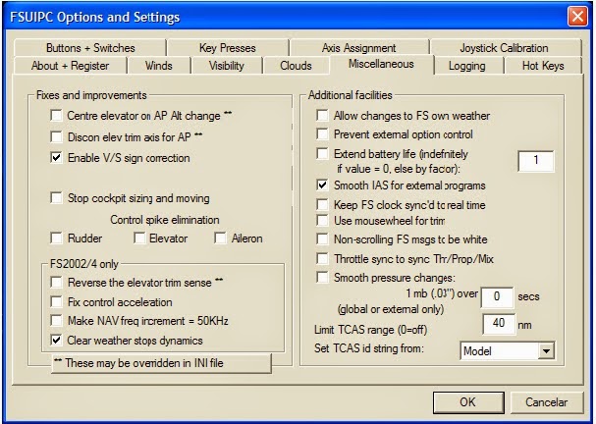
Task: Switch to the Hot Keys tab
Action: (543, 66)
